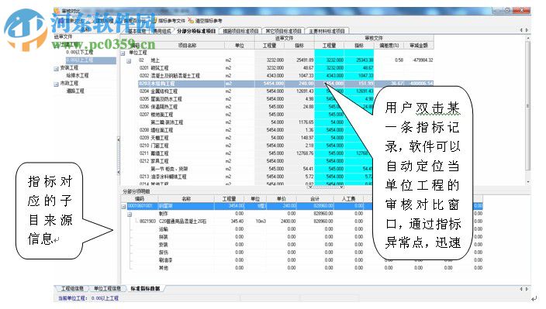Select the 标准指标数据 bottom tab
Viewport: 546px width, 309px height.
146,289
